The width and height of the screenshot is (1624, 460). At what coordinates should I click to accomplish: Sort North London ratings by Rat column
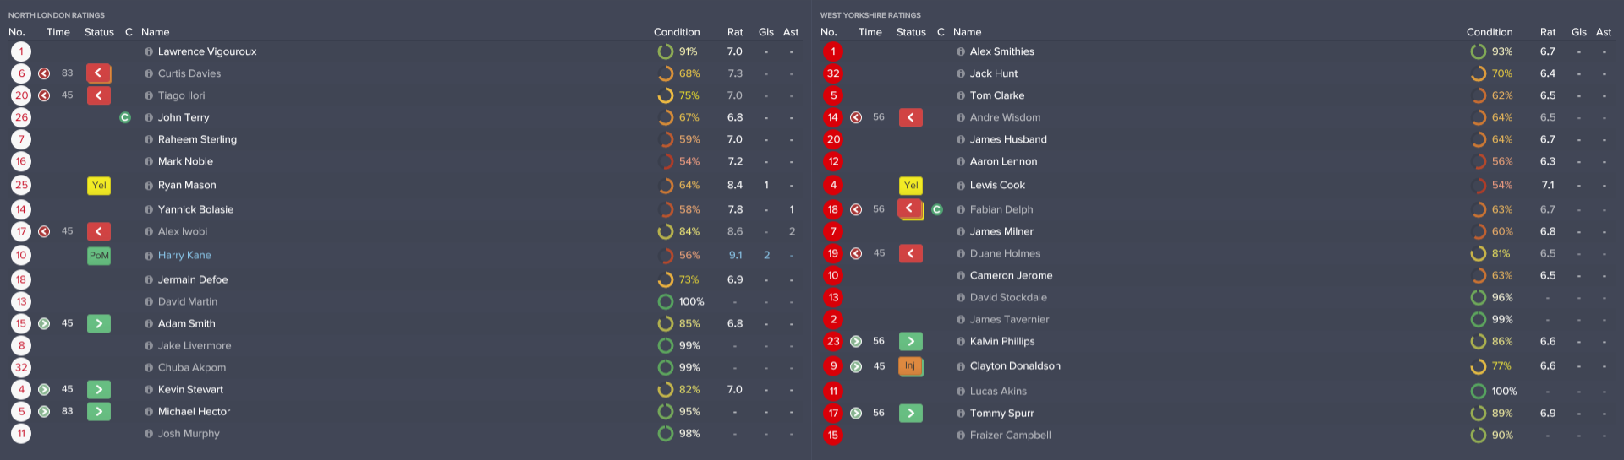tap(735, 32)
